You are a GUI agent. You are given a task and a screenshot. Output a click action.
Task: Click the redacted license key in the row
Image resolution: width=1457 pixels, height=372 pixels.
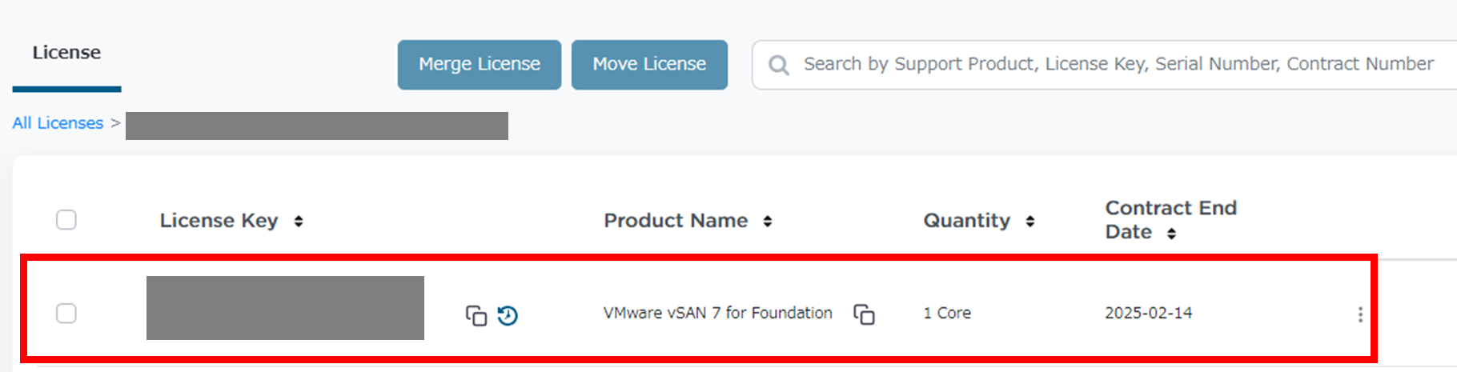pos(285,308)
